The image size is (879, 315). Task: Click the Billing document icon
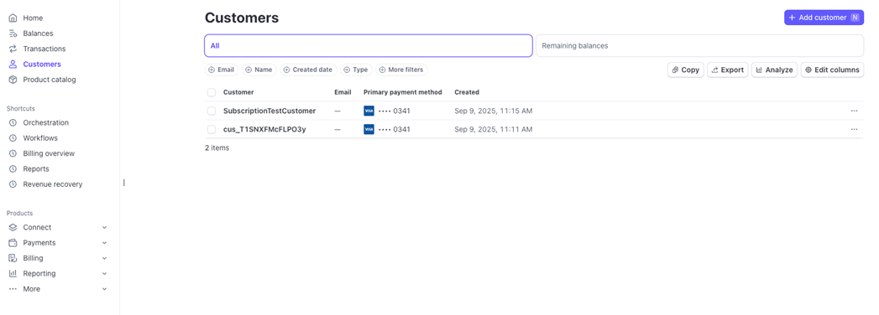[13, 259]
